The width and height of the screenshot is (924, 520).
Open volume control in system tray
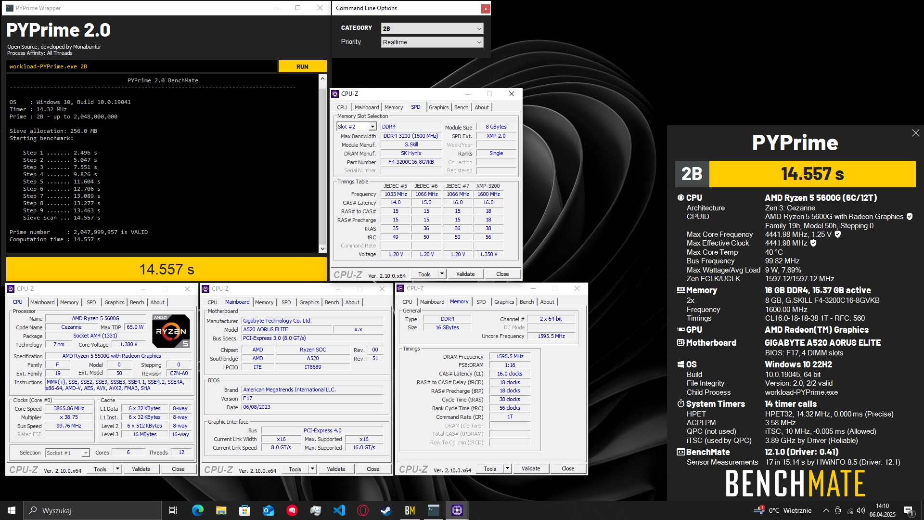(x=861, y=510)
